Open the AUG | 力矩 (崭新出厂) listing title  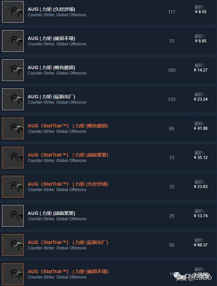[x=51, y=97]
